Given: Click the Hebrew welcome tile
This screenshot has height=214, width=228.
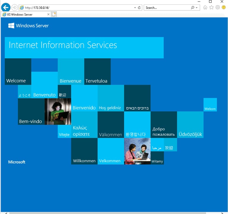Looking at the screenshot, I should click(x=137, y=98).
